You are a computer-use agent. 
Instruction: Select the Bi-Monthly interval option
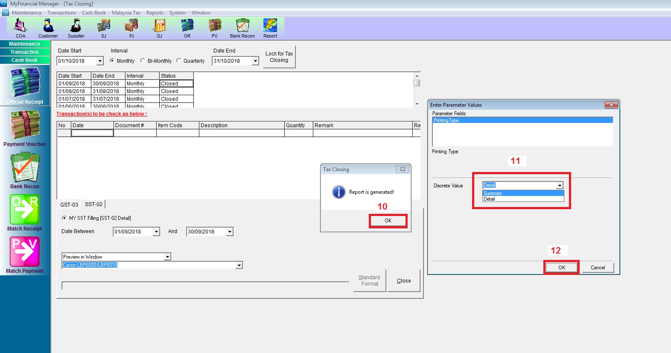[x=143, y=61]
